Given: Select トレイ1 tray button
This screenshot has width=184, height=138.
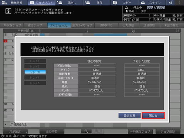Looking at the screenshot, I should (35, 61).
